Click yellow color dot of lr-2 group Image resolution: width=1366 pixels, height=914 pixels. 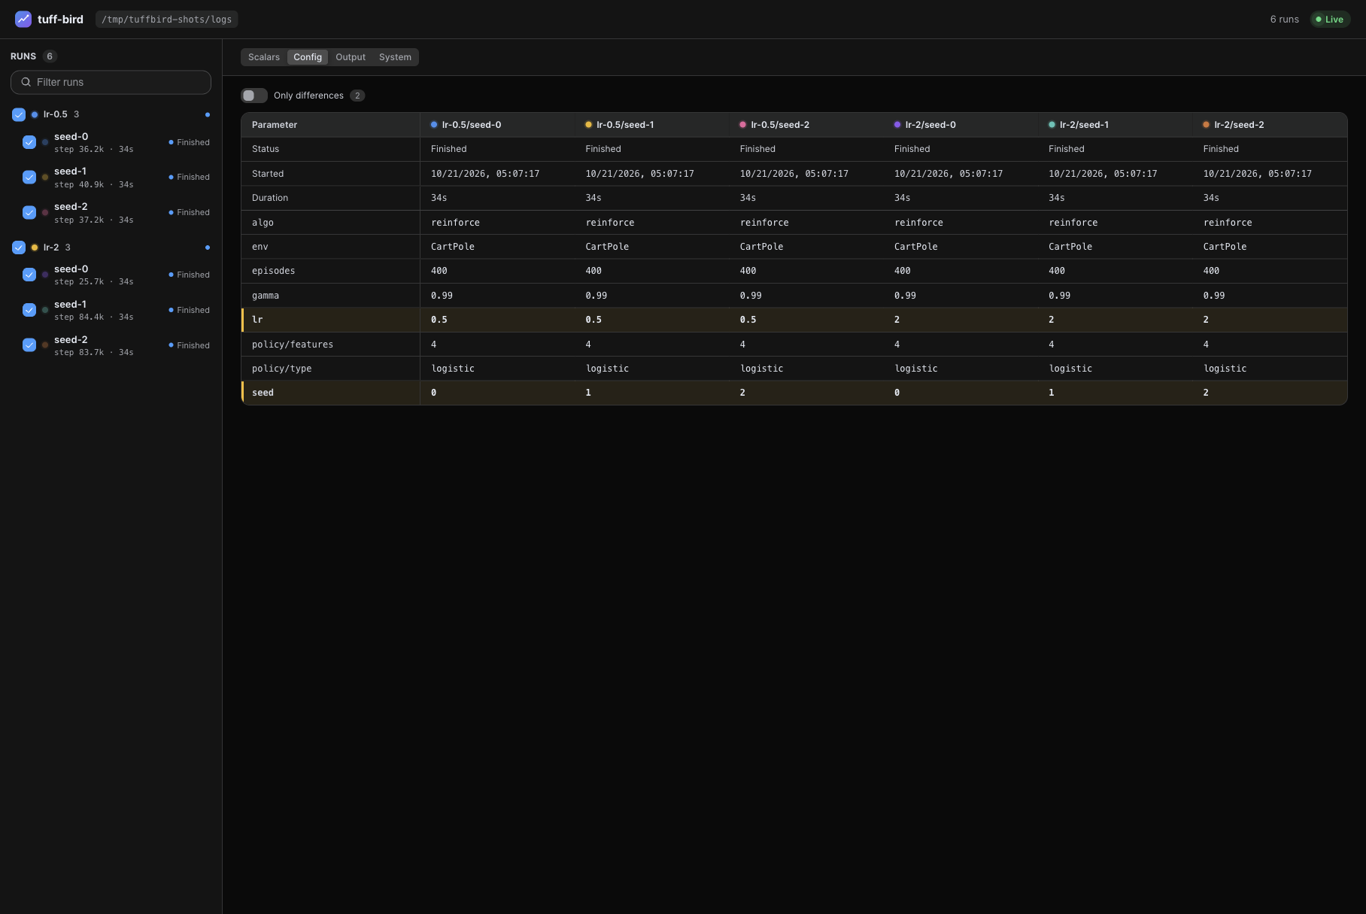35,247
